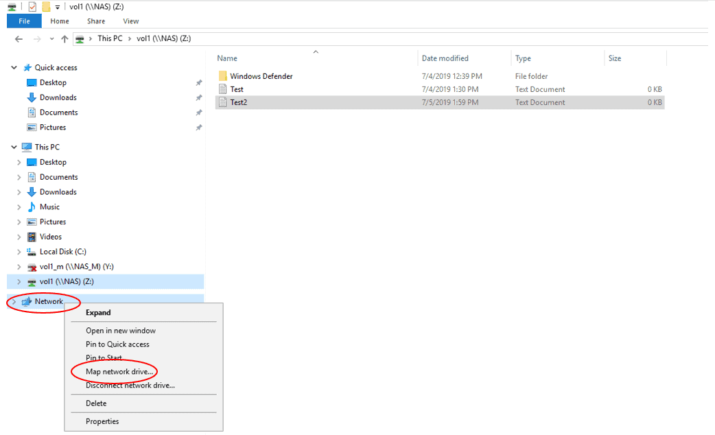The height and width of the screenshot is (435, 715).
Task: Choose Map network drive from context menu
Action: [119, 371]
